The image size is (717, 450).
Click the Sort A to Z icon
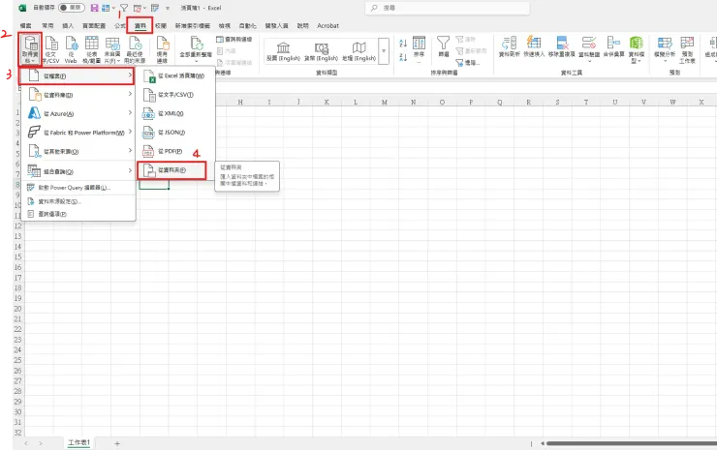pos(403,43)
